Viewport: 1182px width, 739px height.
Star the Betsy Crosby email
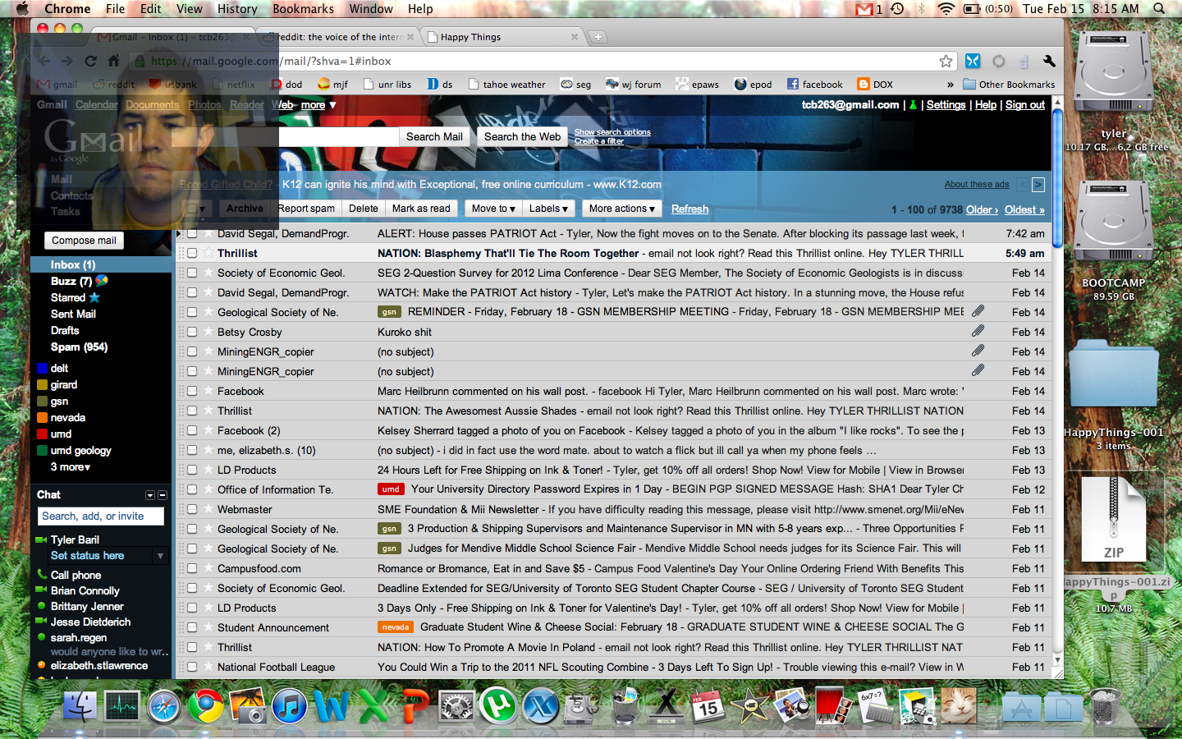click(x=208, y=332)
